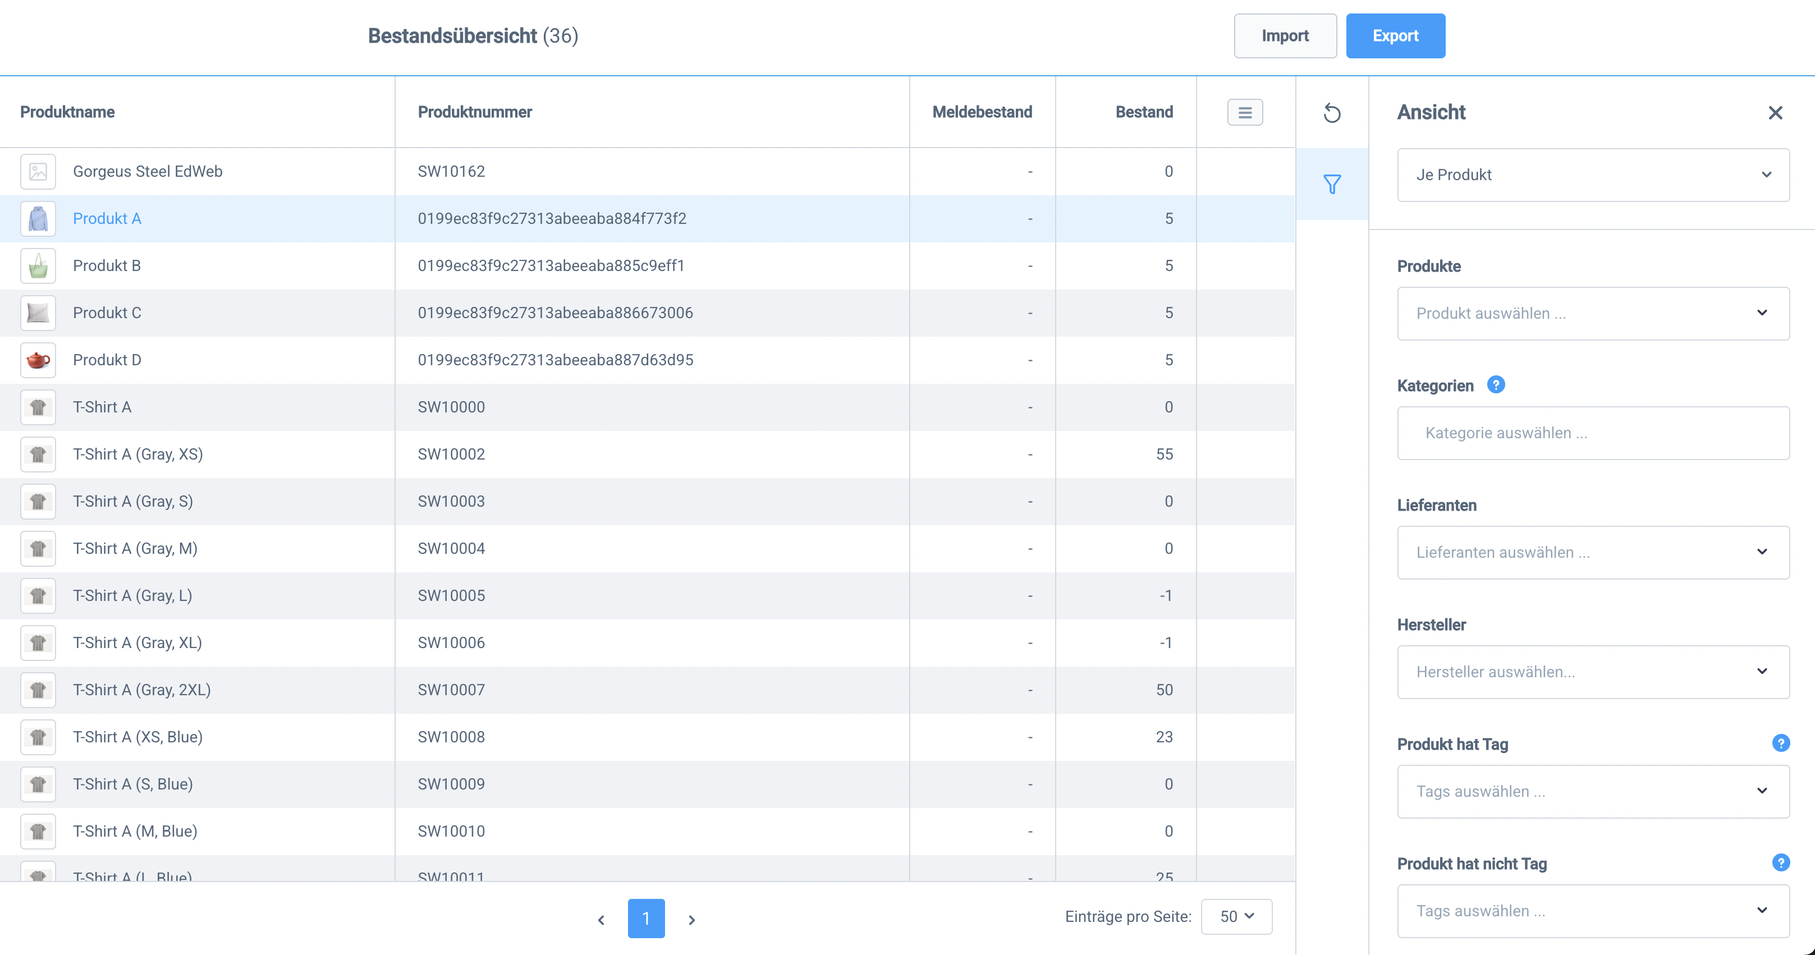Click the reset filters circular arrow icon
Viewport: 1815px width, 955px height.
tap(1332, 113)
